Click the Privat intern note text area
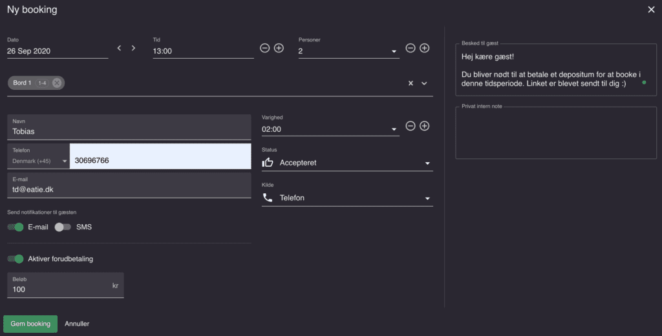 (556, 133)
